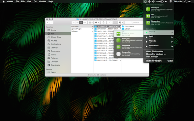This screenshot has width=194, height=121.
Task: Go back in the Finder window
Action: tap(48, 23)
